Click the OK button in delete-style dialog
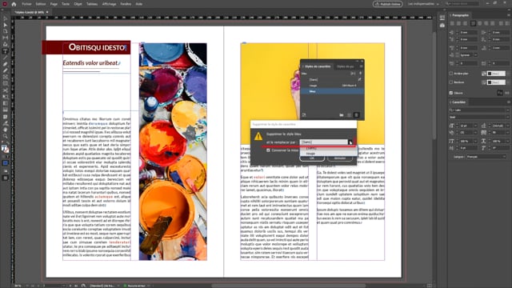Viewport: 512px width, 288px height. [x=312, y=158]
